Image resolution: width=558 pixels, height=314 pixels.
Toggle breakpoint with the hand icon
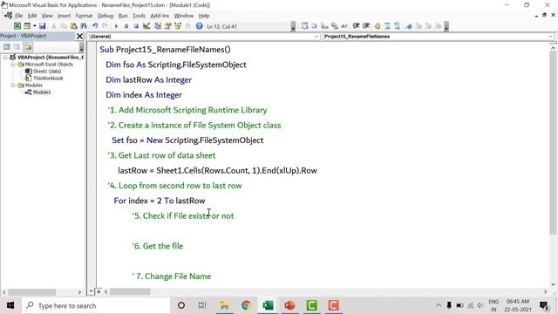(x=378, y=26)
